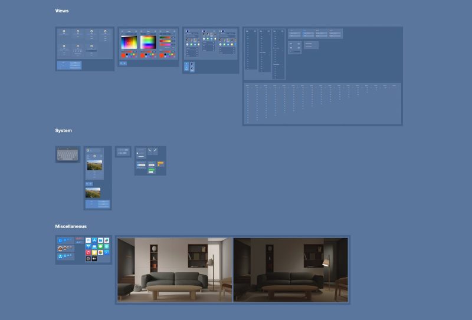Click the red Music app icon
The image size is (472, 320).
88,252
